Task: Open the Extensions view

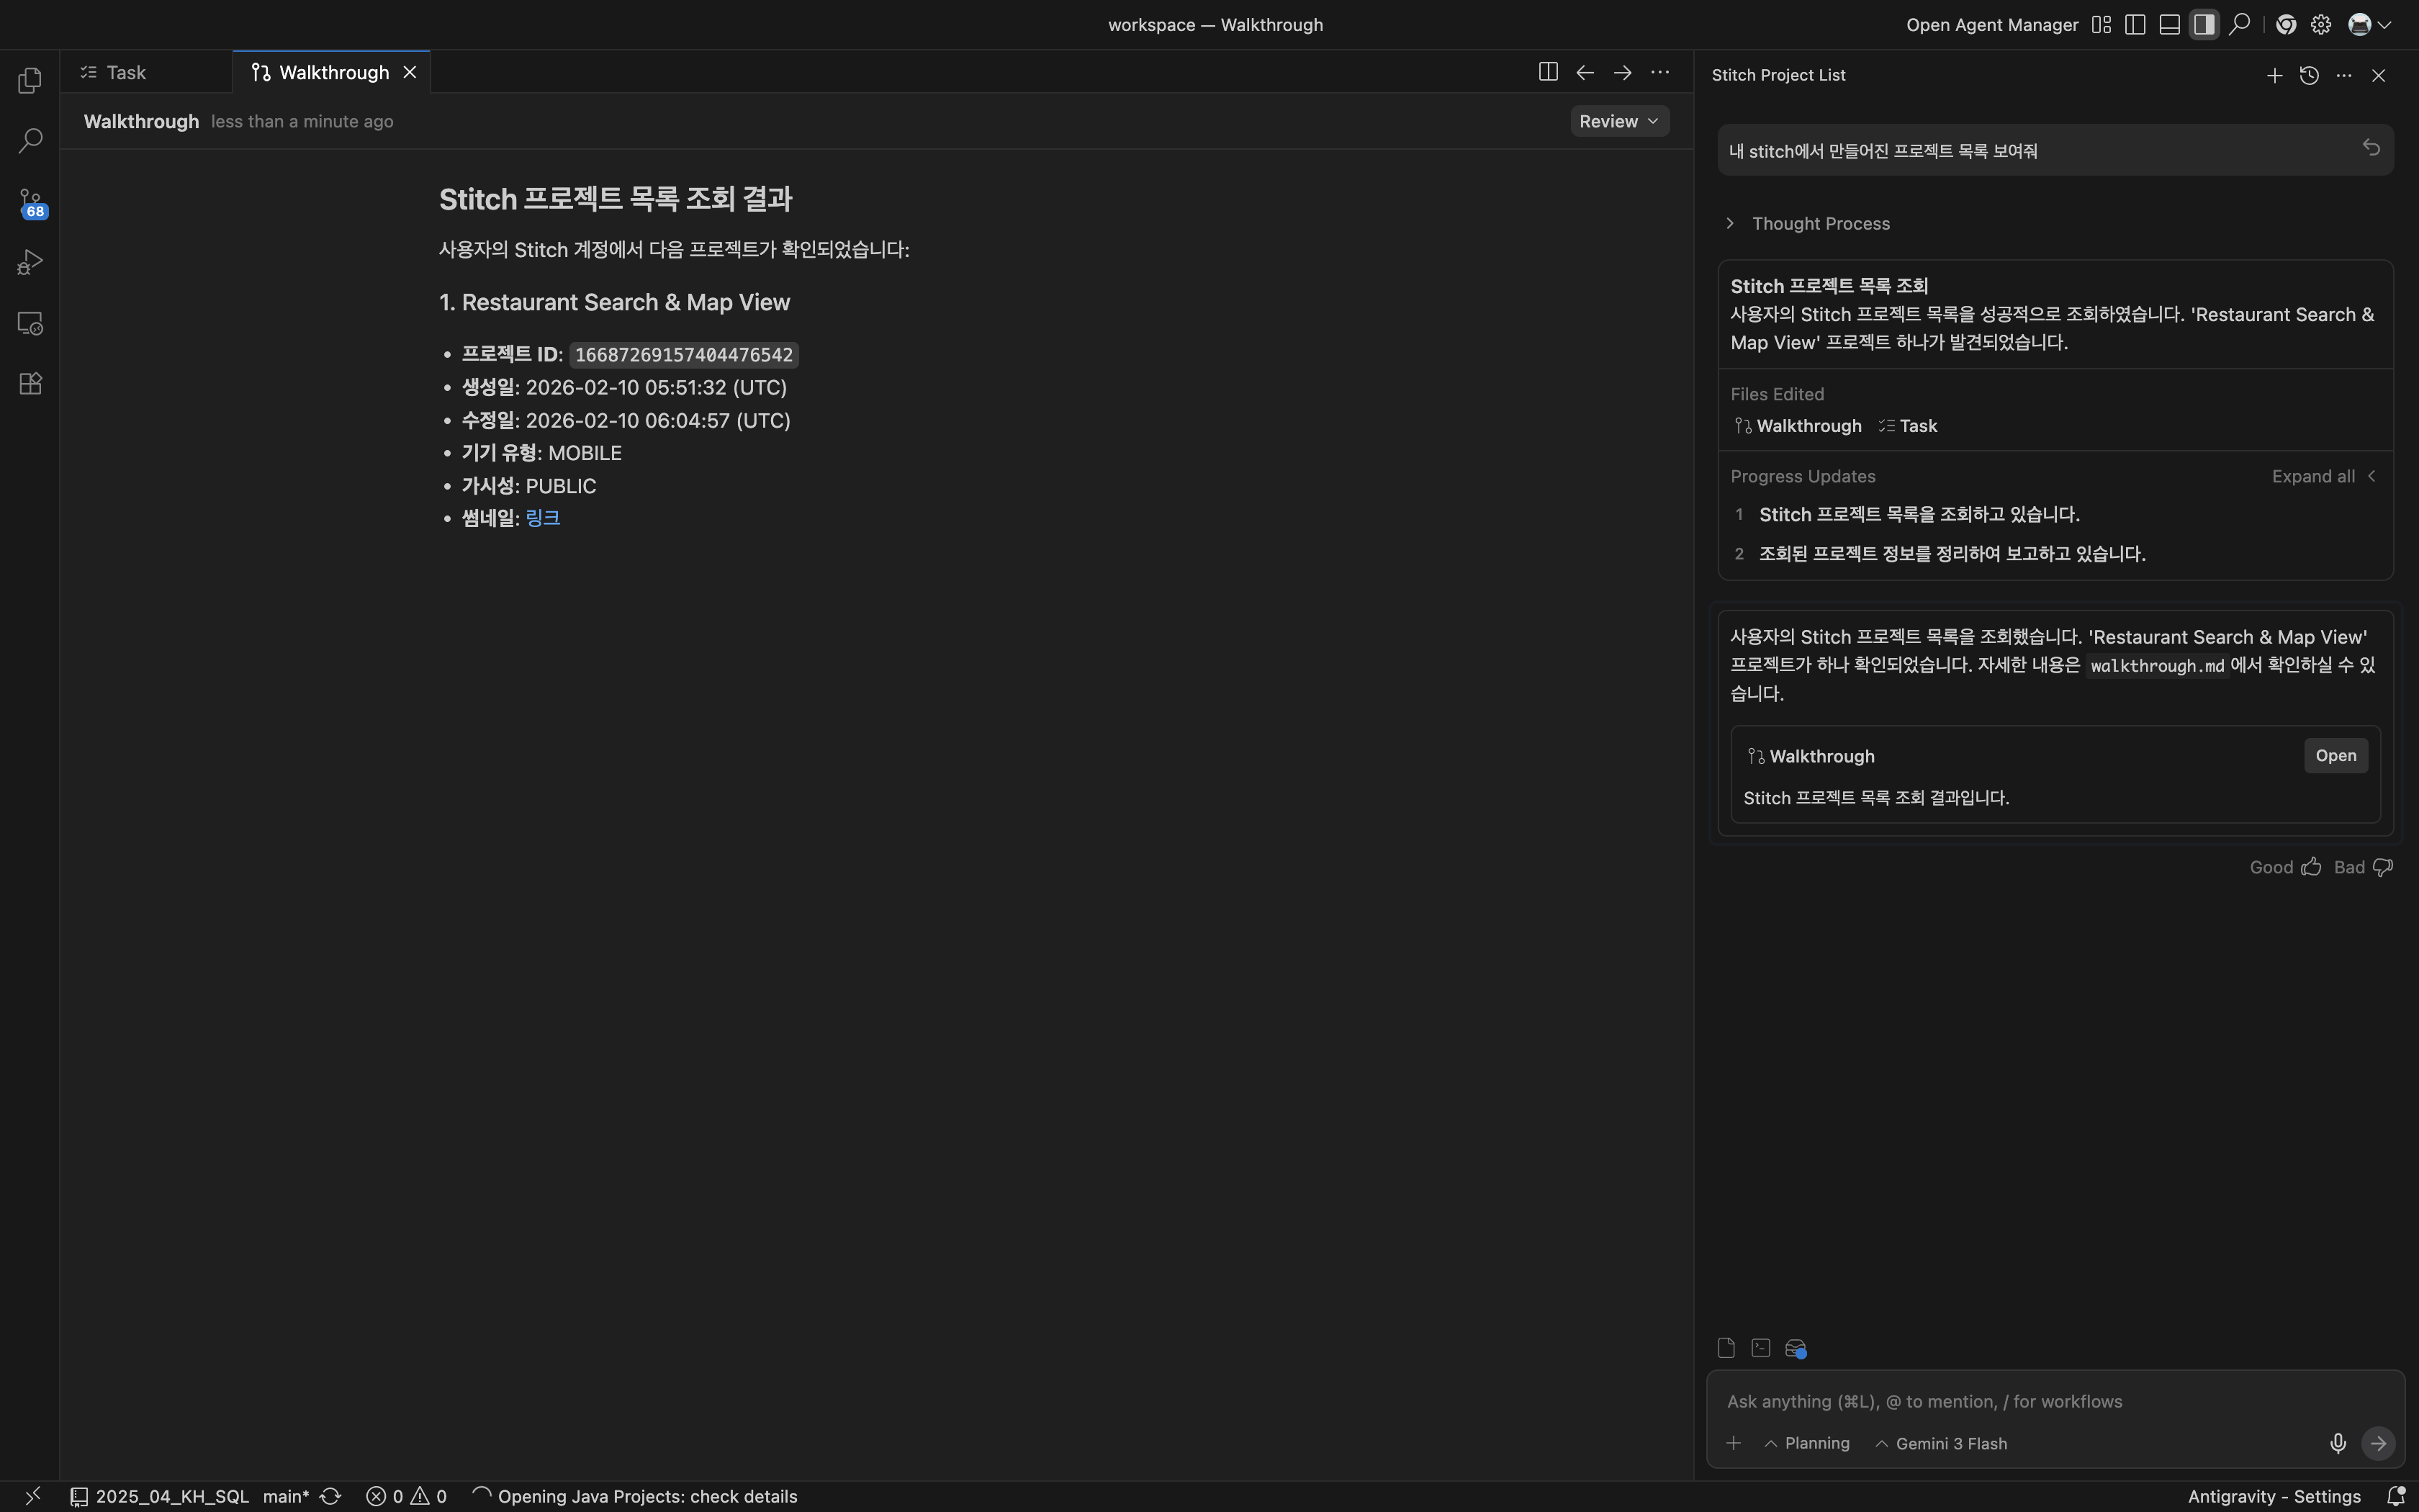Action: click(30, 384)
